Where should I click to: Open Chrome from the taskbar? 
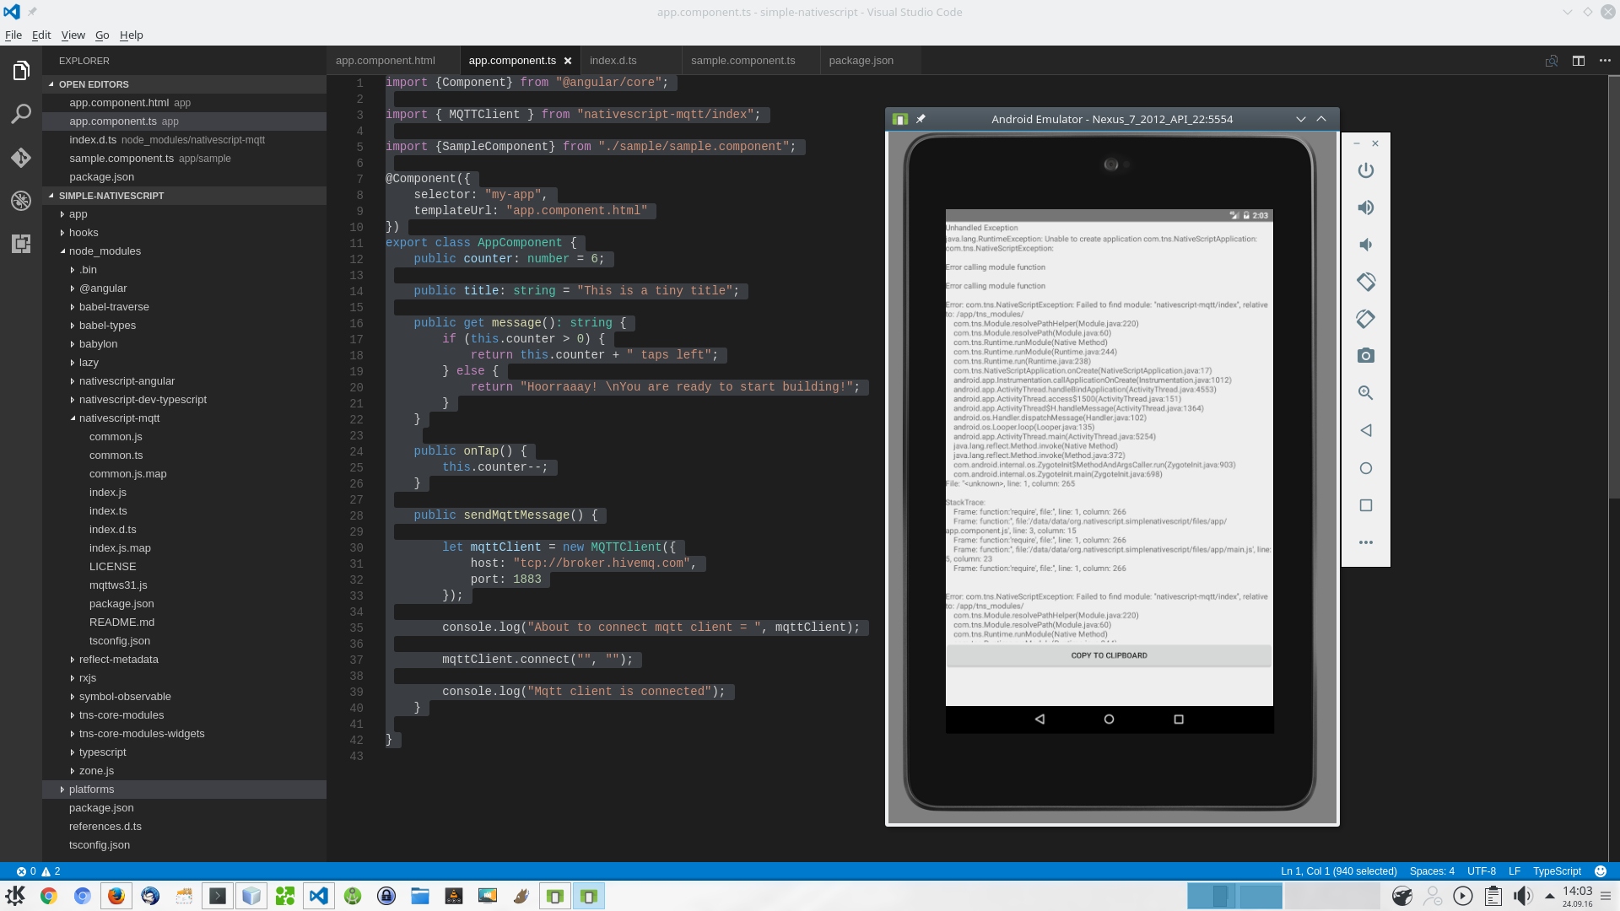49,896
